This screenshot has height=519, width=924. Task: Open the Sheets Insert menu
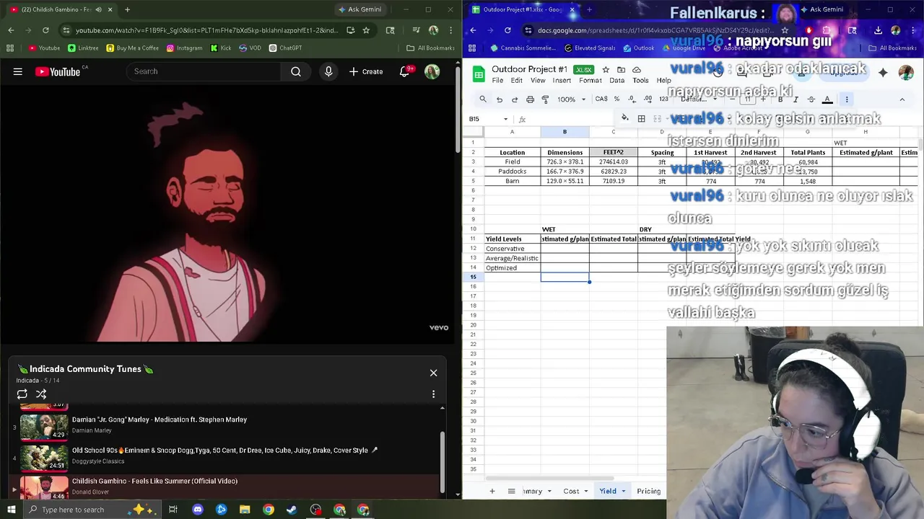click(x=562, y=81)
